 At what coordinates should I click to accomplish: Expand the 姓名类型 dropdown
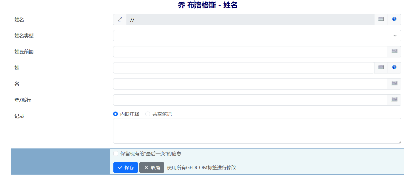coord(257,36)
